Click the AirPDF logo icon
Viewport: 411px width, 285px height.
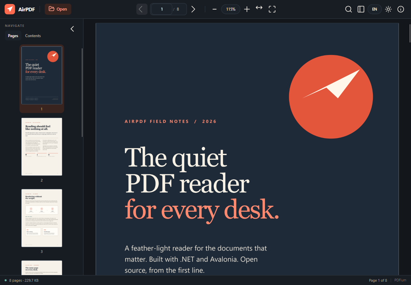(x=10, y=9)
